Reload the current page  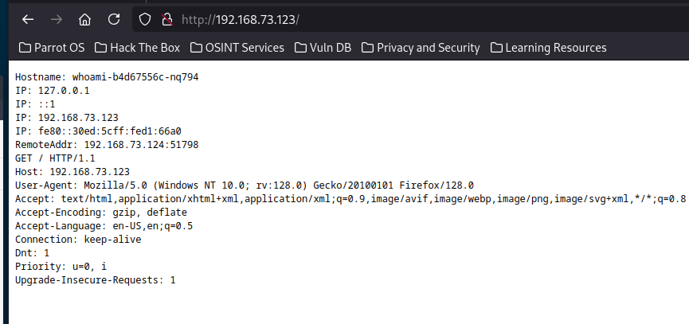click(114, 18)
